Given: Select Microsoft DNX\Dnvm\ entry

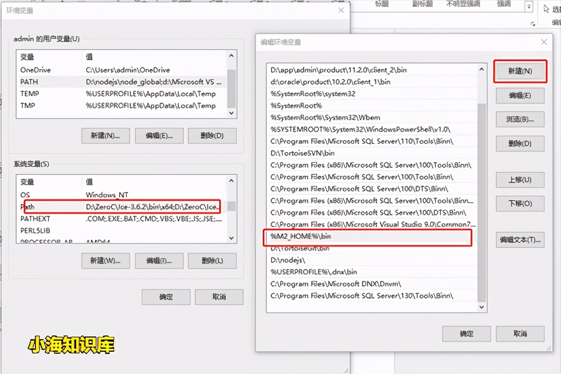Looking at the screenshot, I should 373,284.
